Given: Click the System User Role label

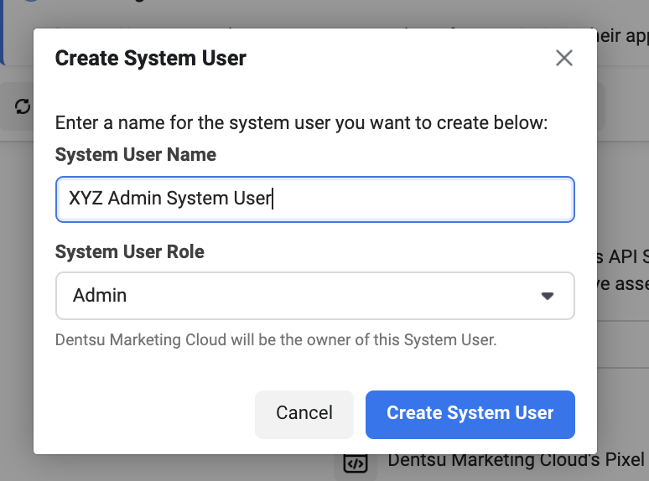Looking at the screenshot, I should [x=130, y=252].
